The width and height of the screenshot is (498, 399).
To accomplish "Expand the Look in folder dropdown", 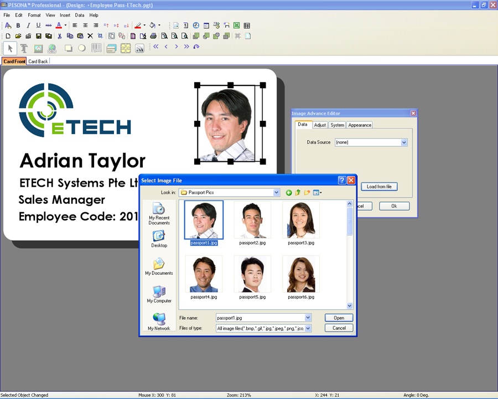I will (276, 193).
